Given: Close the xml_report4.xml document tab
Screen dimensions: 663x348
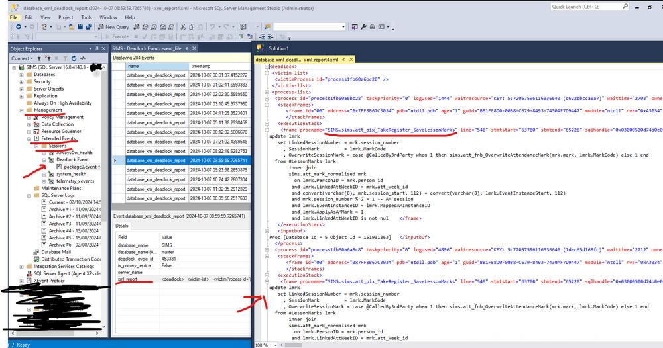Looking at the screenshot, I should pyautogui.click(x=351, y=60).
